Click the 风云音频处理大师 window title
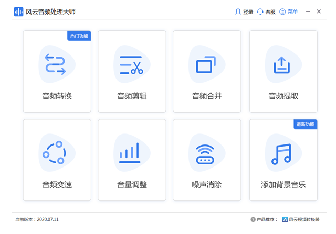This screenshot has width=336, height=234. click(50, 12)
